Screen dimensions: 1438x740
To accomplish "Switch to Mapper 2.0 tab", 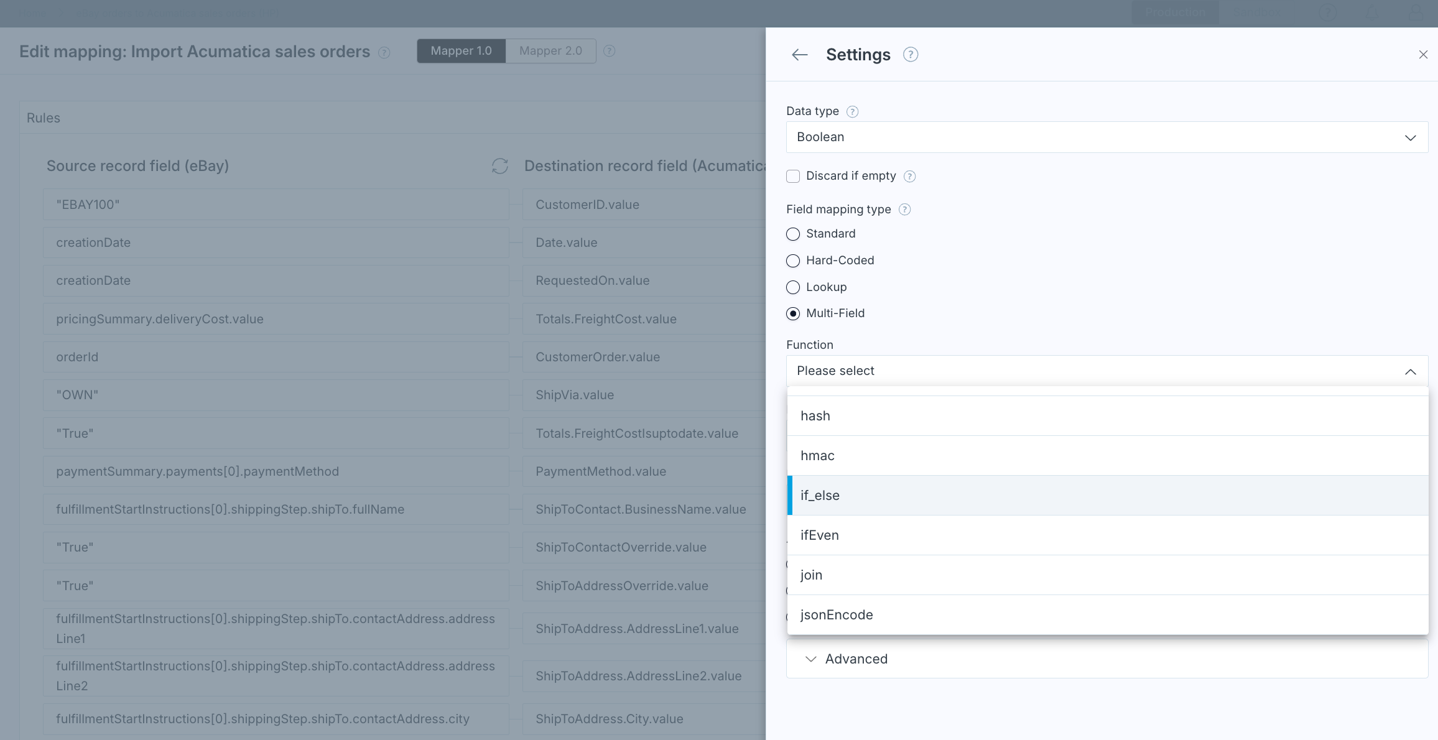I will 550,51.
